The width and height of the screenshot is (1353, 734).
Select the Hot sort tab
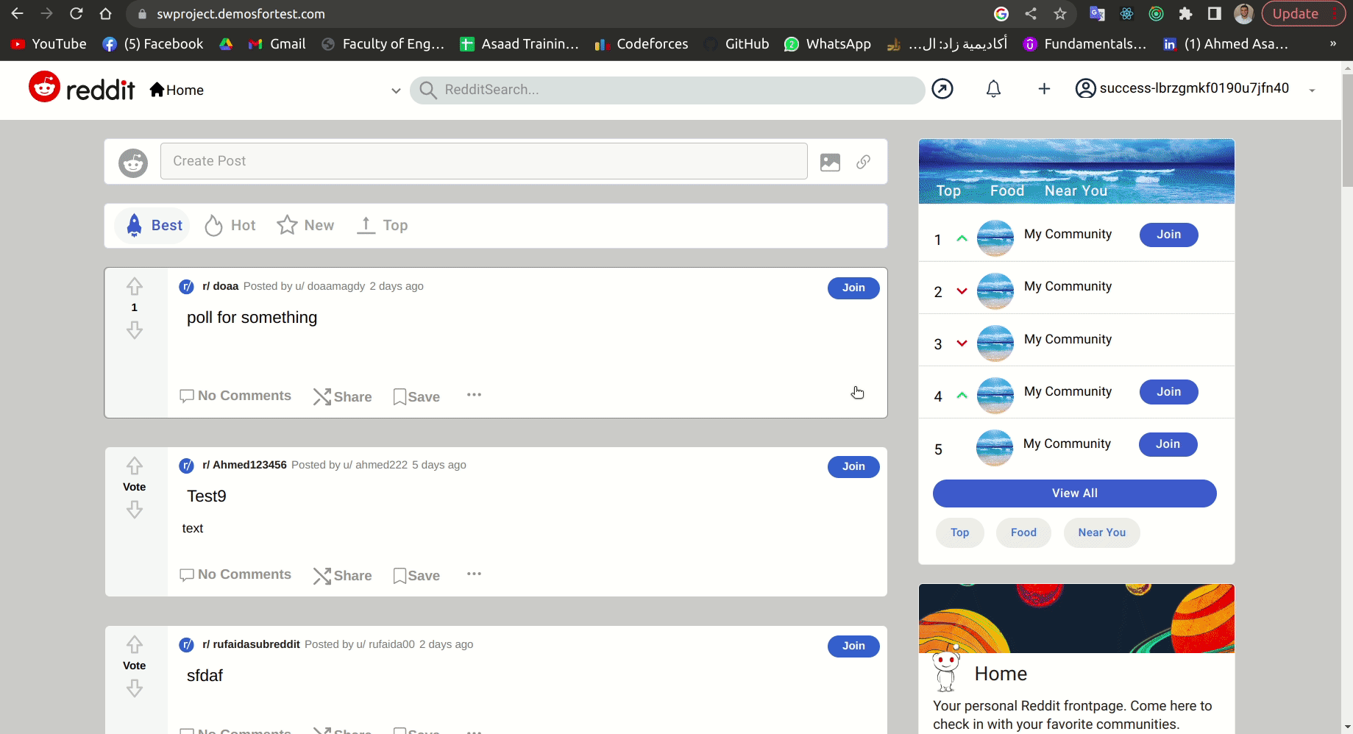click(x=230, y=226)
